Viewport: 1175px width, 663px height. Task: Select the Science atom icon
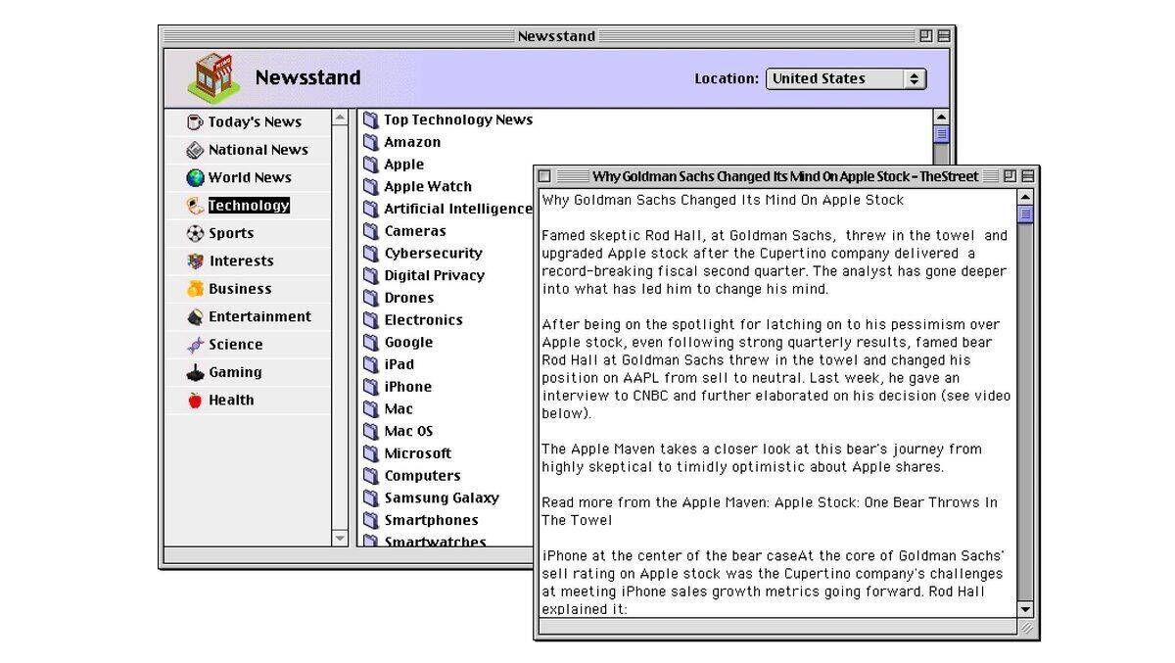[x=195, y=345]
